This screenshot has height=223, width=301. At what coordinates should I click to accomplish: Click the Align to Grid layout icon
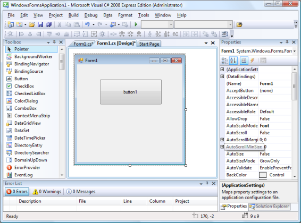click(x=11, y=34)
